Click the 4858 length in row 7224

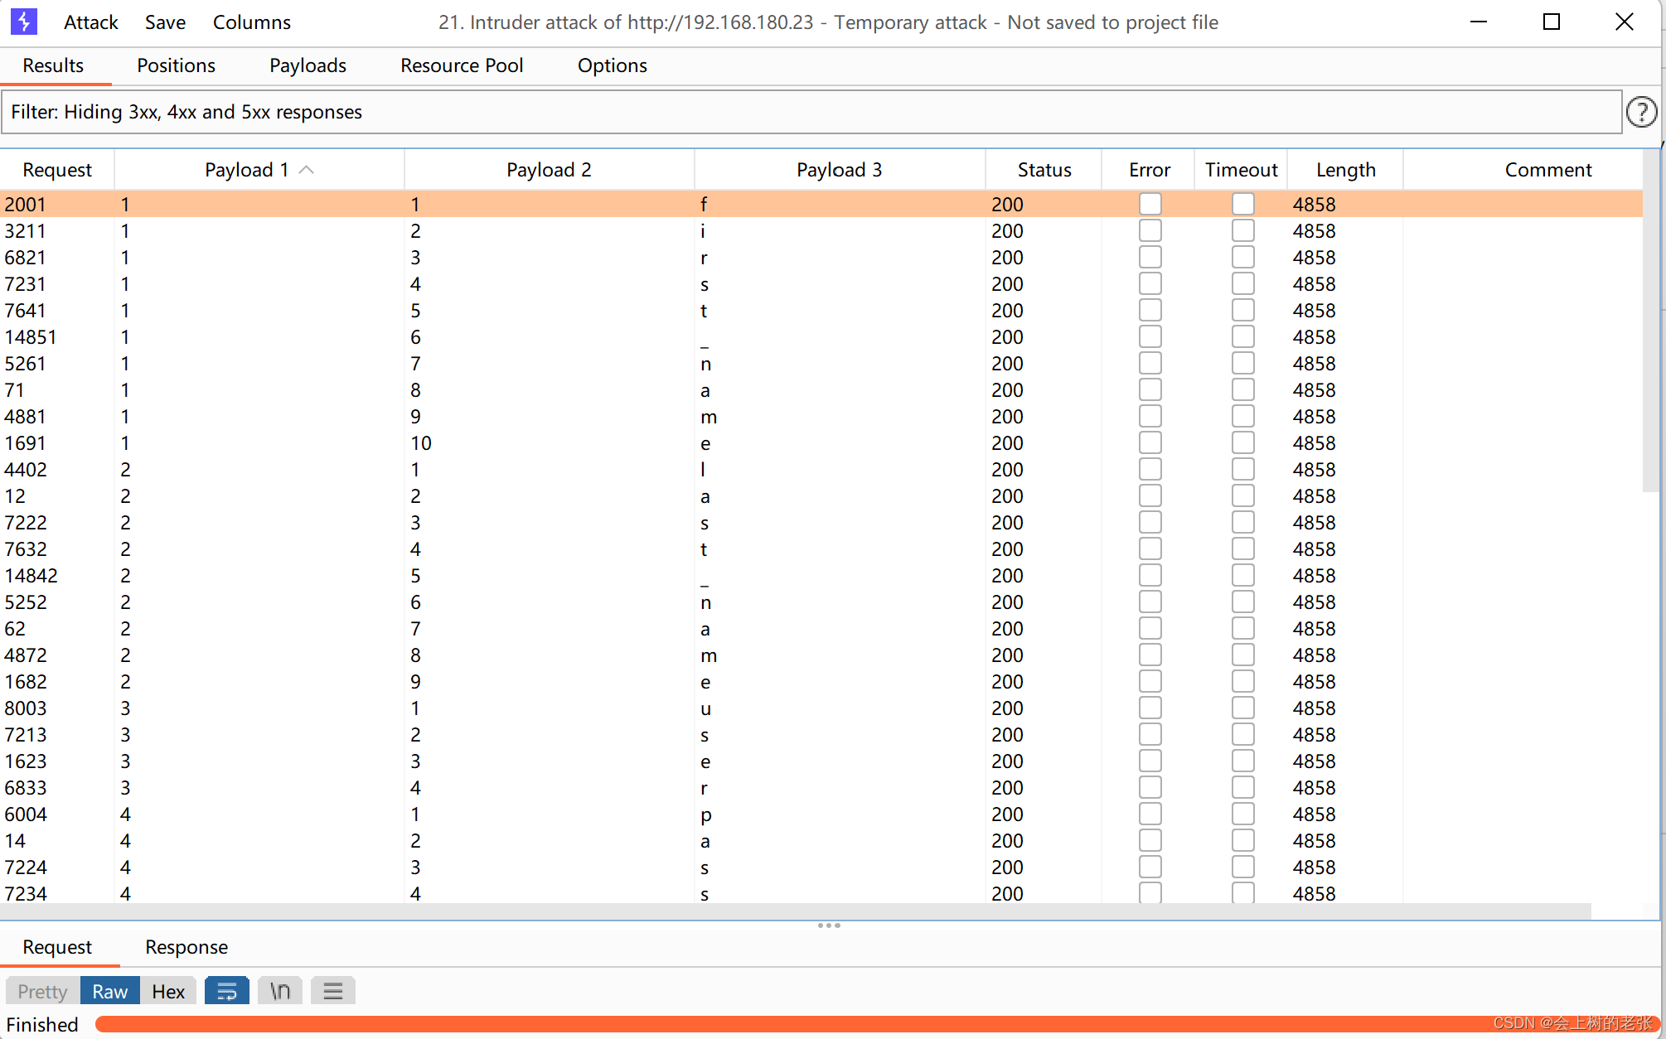[1314, 867]
